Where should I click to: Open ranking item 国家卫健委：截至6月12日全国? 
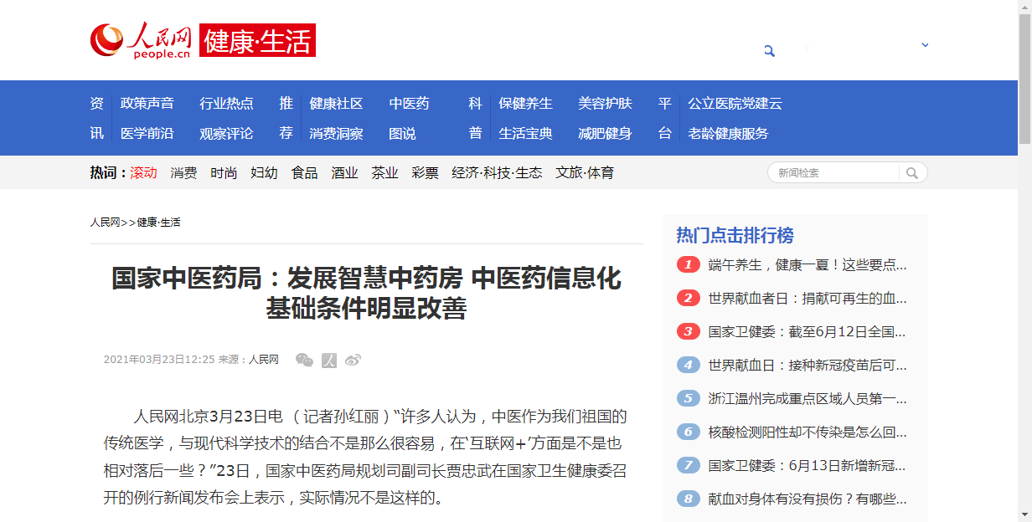[x=808, y=332]
